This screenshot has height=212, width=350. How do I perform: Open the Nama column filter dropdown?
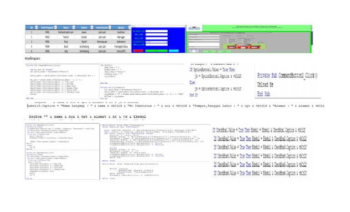[x=74, y=27]
